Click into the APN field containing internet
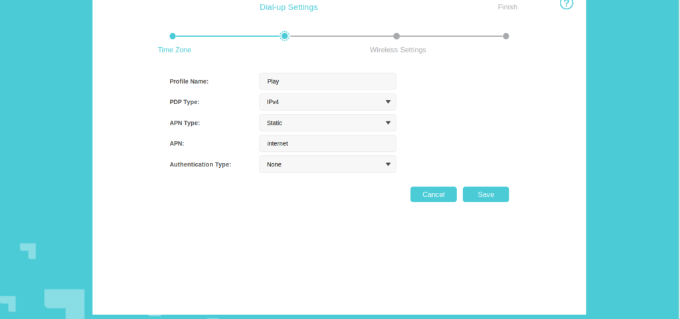The image size is (680, 319). [x=327, y=144]
